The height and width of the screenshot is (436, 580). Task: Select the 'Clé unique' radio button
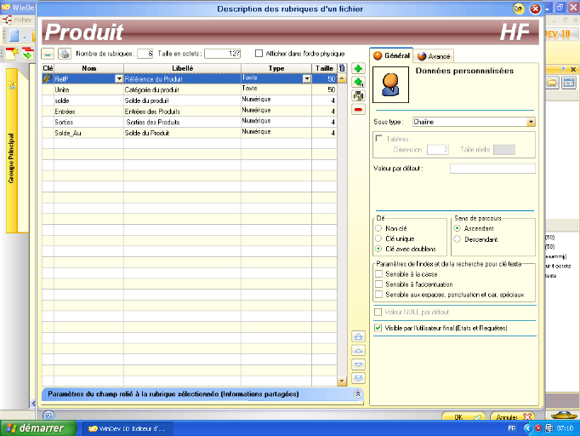click(x=378, y=238)
